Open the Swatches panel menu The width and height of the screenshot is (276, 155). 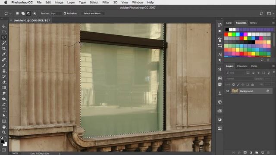click(273, 23)
